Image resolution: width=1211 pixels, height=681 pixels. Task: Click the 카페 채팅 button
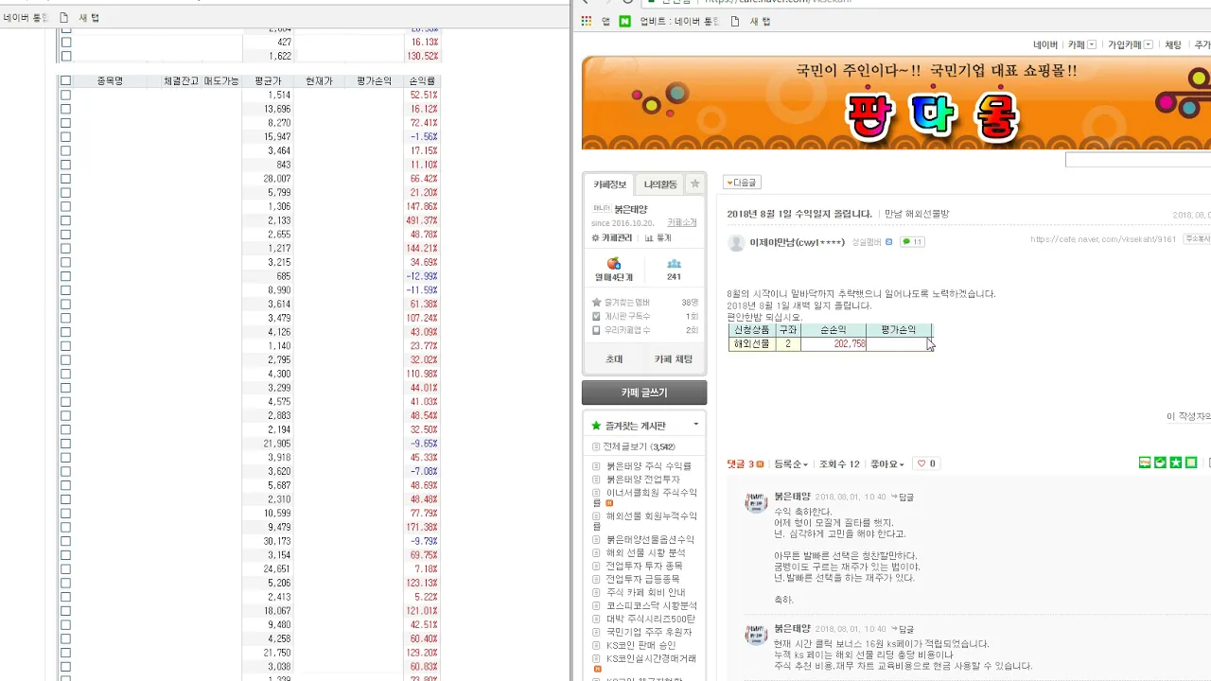[674, 359]
